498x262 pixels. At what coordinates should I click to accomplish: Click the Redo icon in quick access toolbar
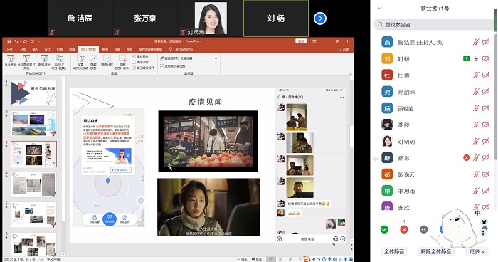25,41
